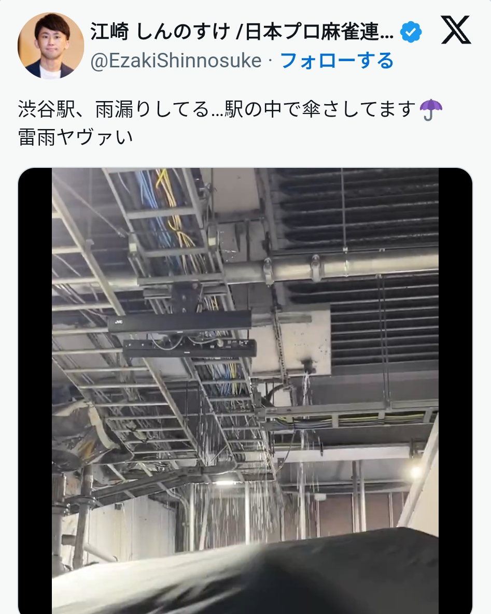Click the bright ceiling light in video

[x=415, y=472]
